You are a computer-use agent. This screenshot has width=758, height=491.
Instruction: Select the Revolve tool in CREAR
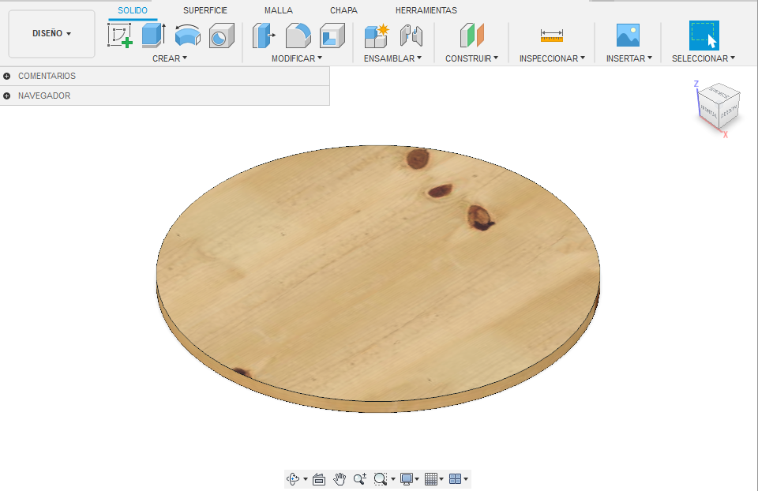pos(189,36)
